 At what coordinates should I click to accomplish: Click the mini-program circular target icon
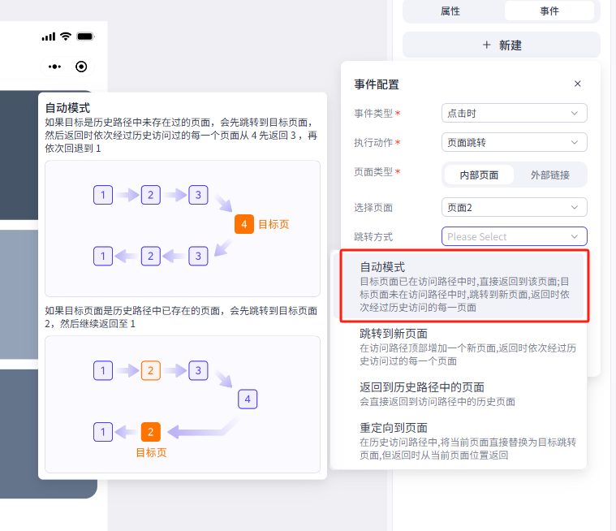pyautogui.click(x=81, y=67)
